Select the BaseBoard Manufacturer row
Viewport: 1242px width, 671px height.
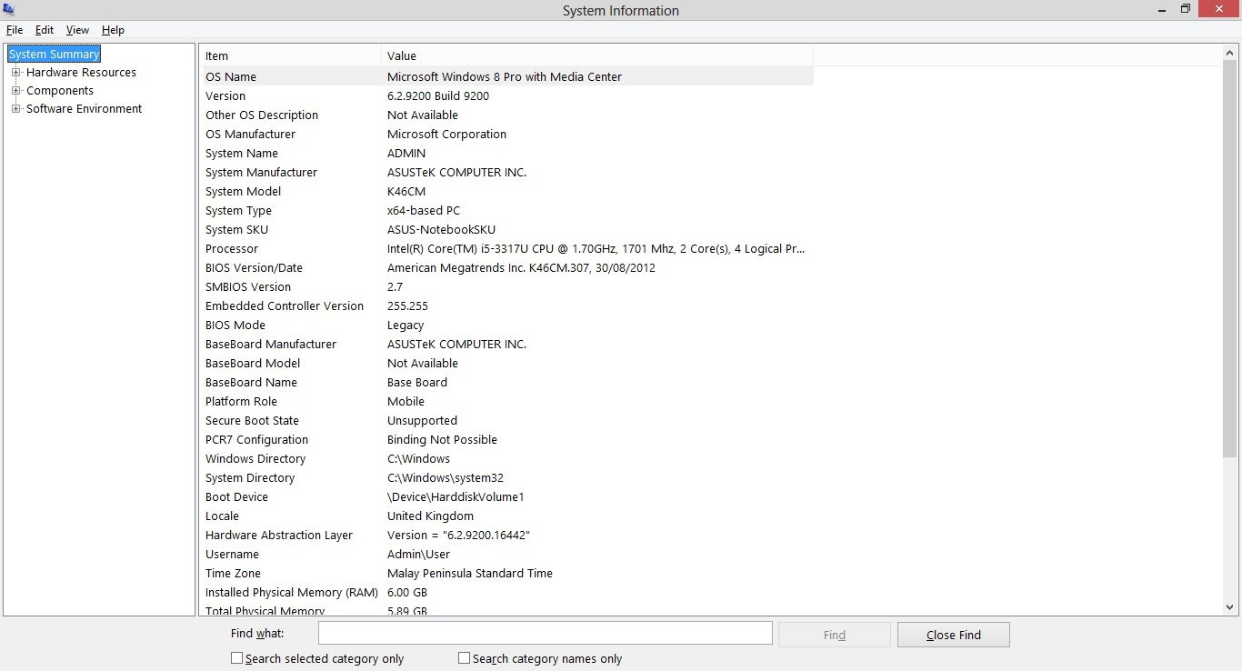coord(506,345)
